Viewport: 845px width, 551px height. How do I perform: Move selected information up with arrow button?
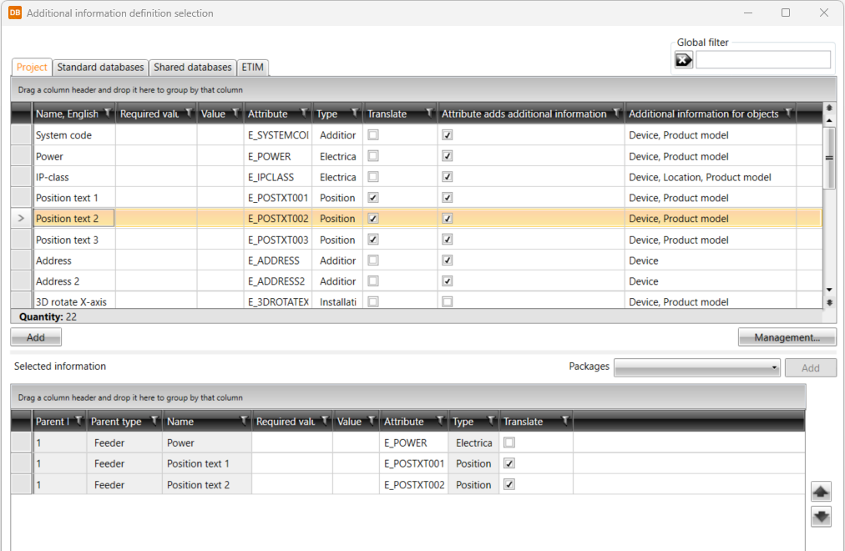821,493
